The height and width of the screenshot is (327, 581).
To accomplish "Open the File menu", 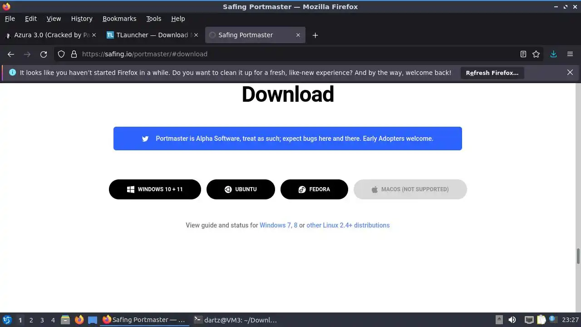I will tap(10, 19).
